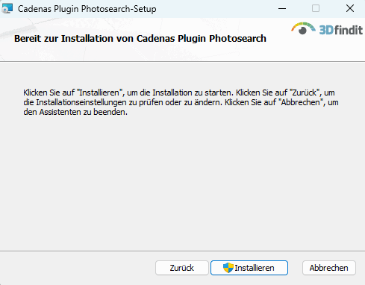The width and height of the screenshot is (365, 285).
Task: Click the gray "findit" logo lettering
Action: tap(349, 30)
